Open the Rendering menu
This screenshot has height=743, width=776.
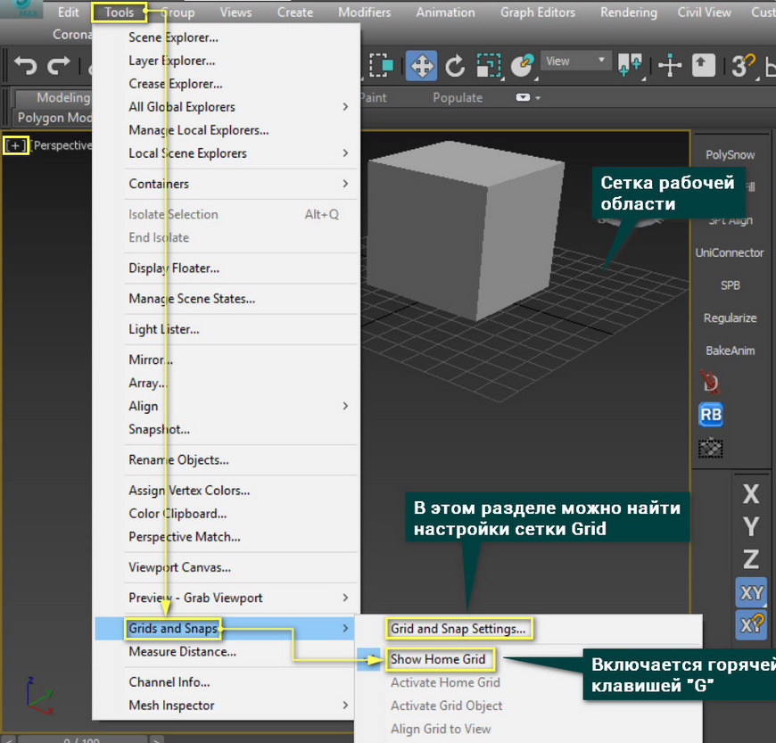628,12
